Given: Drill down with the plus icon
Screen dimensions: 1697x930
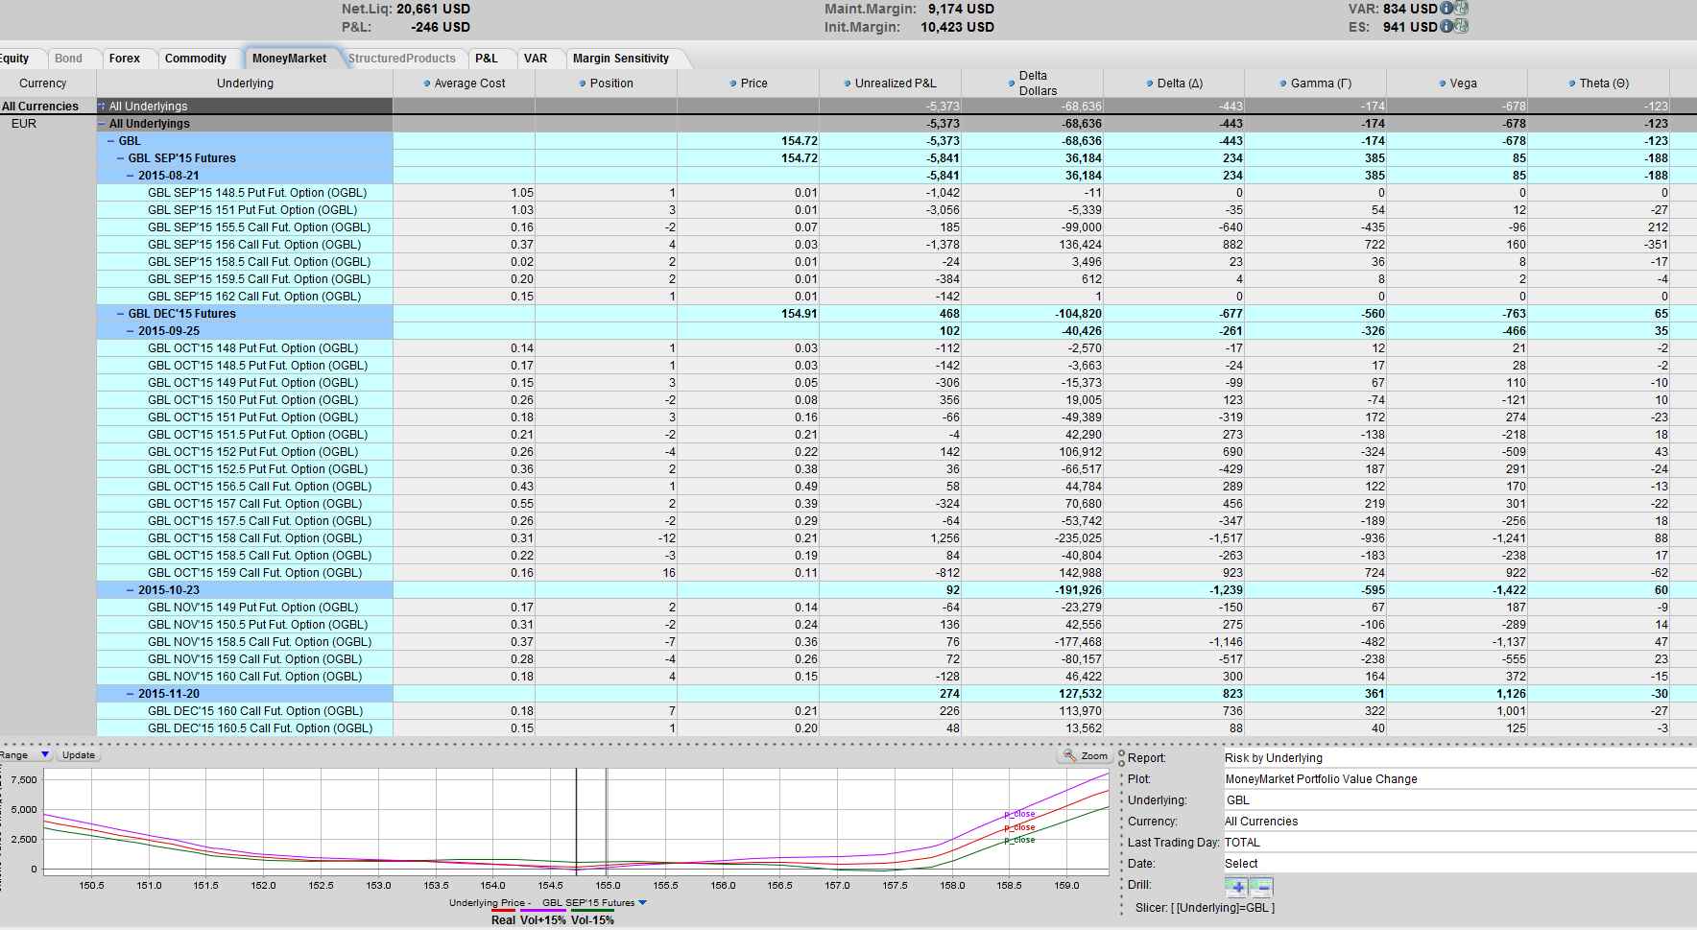Looking at the screenshot, I should 1237,887.
